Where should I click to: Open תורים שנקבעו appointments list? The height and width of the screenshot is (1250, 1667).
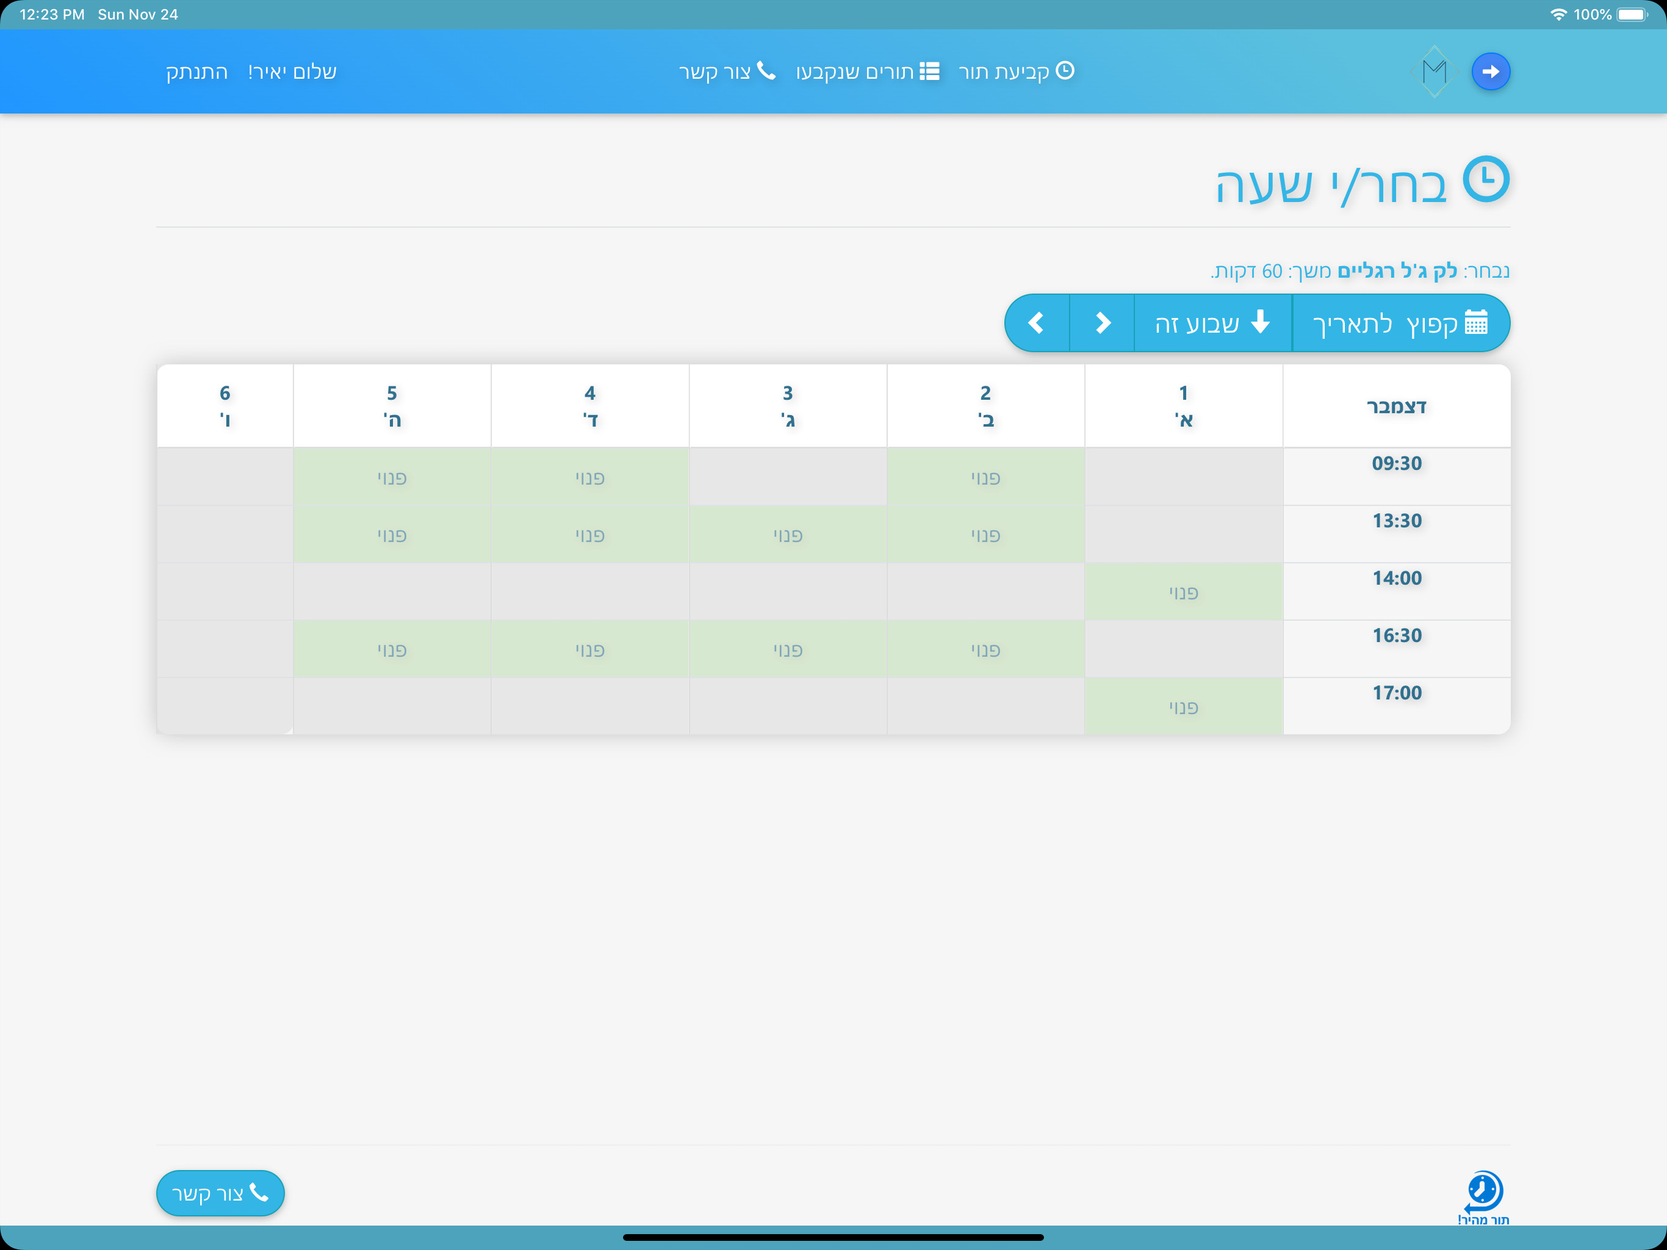[x=868, y=71]
